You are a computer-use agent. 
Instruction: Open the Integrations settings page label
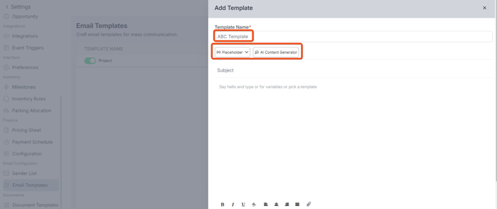pos(25,36)
